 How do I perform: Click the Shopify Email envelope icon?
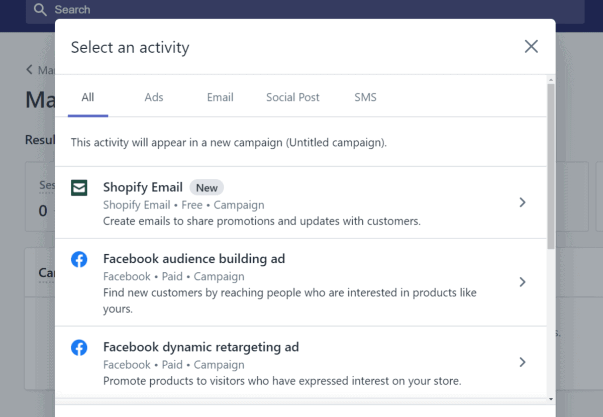point(79,188)
